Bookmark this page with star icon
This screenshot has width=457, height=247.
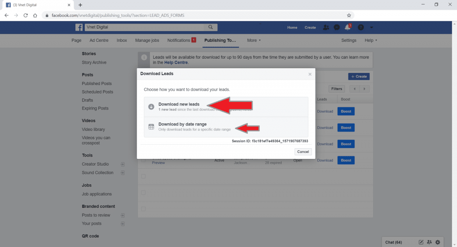pyautogui.click(x=349, y=16)
